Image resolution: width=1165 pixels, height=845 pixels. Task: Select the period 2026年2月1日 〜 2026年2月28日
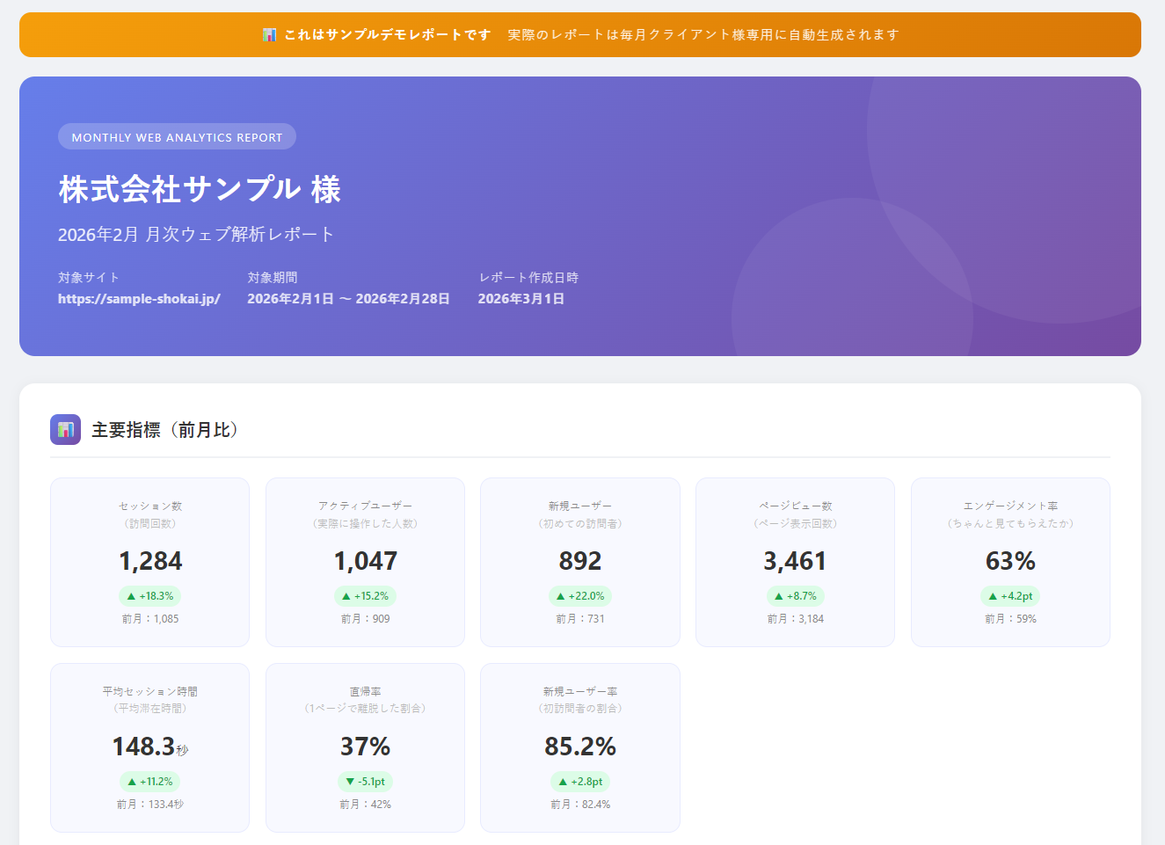click(x=348, y=299)
